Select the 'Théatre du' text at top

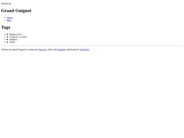(6, 3)
